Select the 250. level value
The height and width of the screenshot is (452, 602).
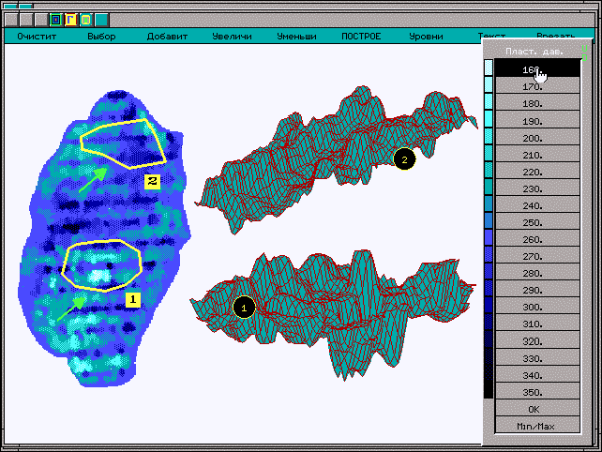[533, 223]
